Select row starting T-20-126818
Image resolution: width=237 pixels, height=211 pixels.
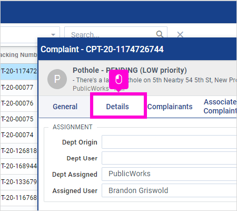19,151
